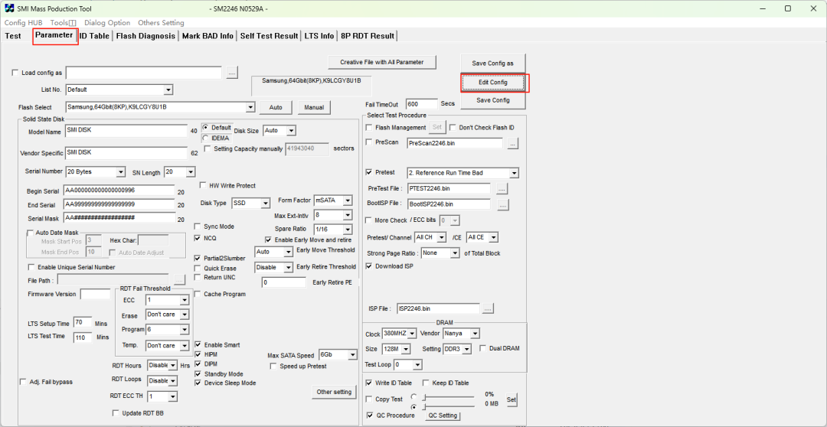Screen dimensions: 827x427
Task: Click browse button next to Load config field
Action: tap(233, 73)
